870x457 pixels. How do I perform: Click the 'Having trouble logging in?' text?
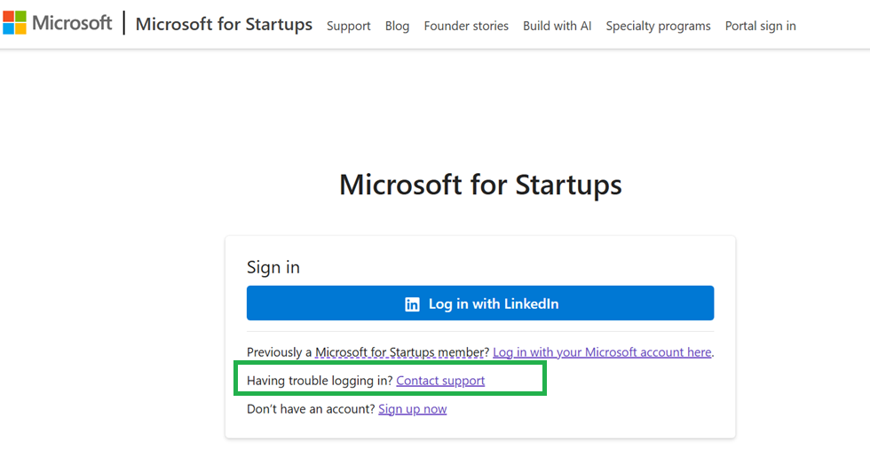click(320, 381)
